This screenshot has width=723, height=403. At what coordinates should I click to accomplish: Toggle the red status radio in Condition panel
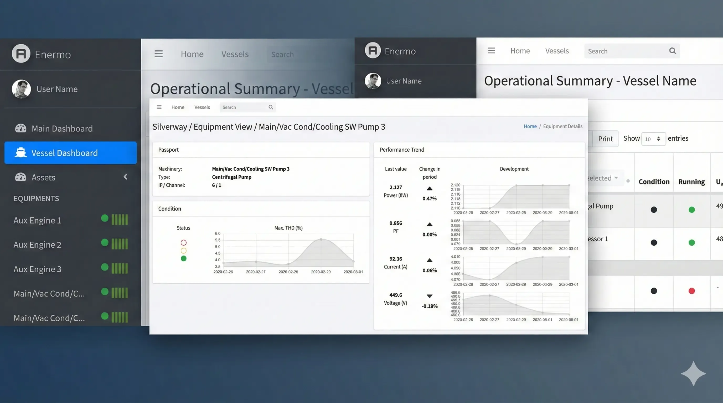pyautogui.click(x=184, y=242)
